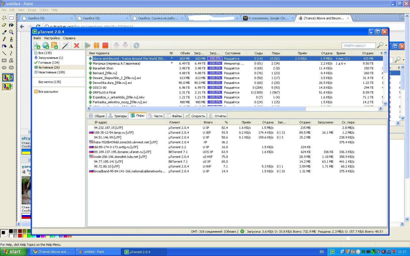
Task: Click the Add Torrent toolbar icon
Action: (x=37, y=45)
